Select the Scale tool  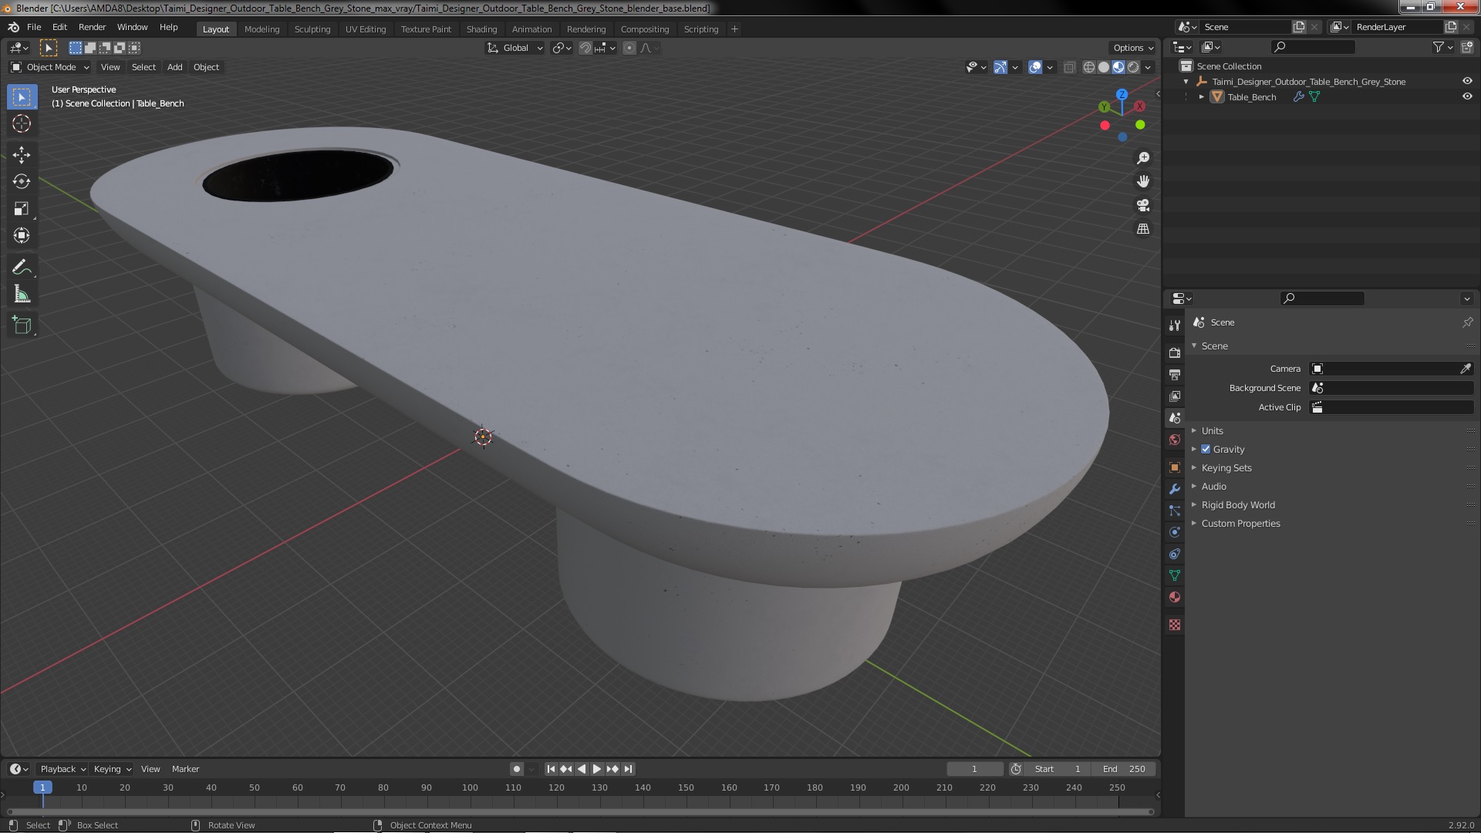click(x=22, y=209)
